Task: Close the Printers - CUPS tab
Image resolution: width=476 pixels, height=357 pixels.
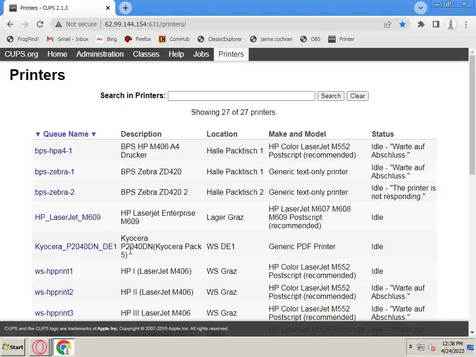Action: pyautogui.click(x=108, y=8)
